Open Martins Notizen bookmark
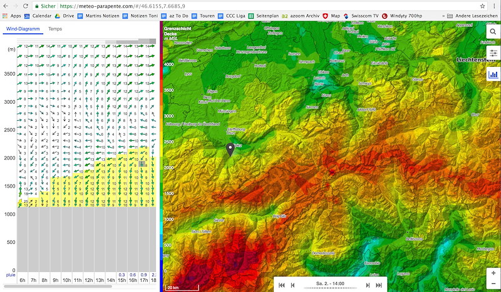The width and height of the screenshot is (501, 292). 98,16
